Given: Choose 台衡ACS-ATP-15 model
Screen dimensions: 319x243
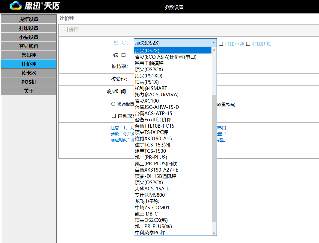Looking at the screenshot, I should tap(173, 113).
